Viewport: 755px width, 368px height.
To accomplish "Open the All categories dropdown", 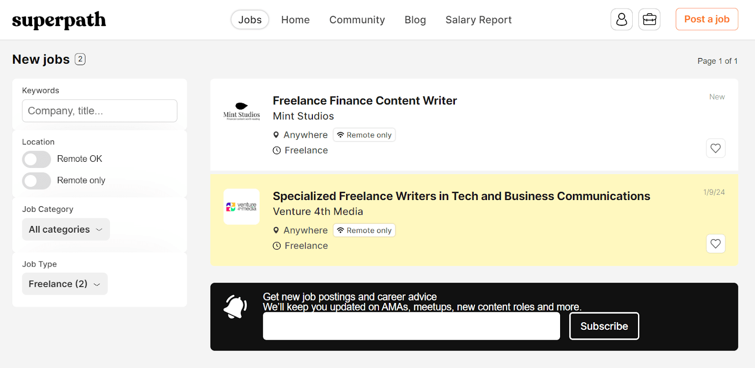I will [x=66, y=229].
